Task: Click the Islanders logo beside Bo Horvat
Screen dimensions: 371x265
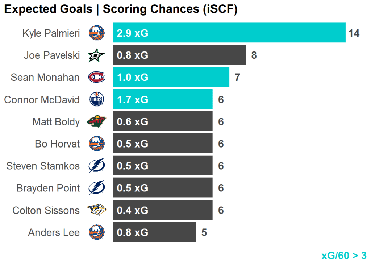Action: point(97,144)
